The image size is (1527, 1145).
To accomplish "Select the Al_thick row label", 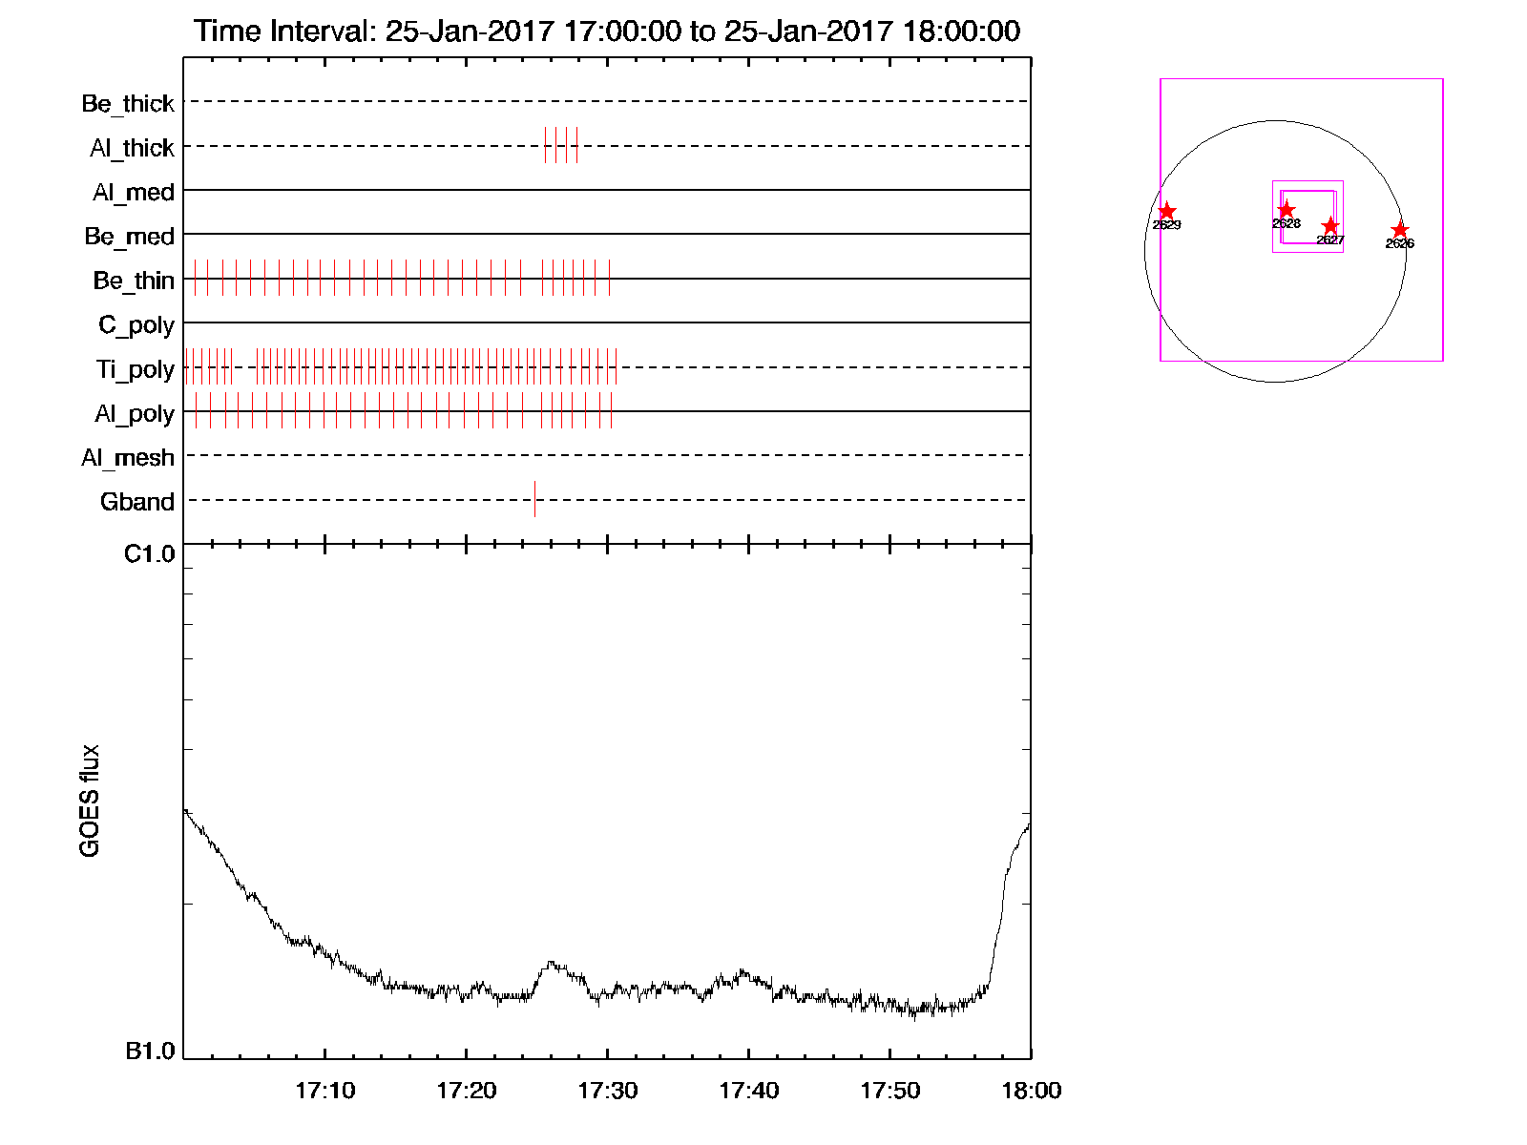I will tap(132, 148).
